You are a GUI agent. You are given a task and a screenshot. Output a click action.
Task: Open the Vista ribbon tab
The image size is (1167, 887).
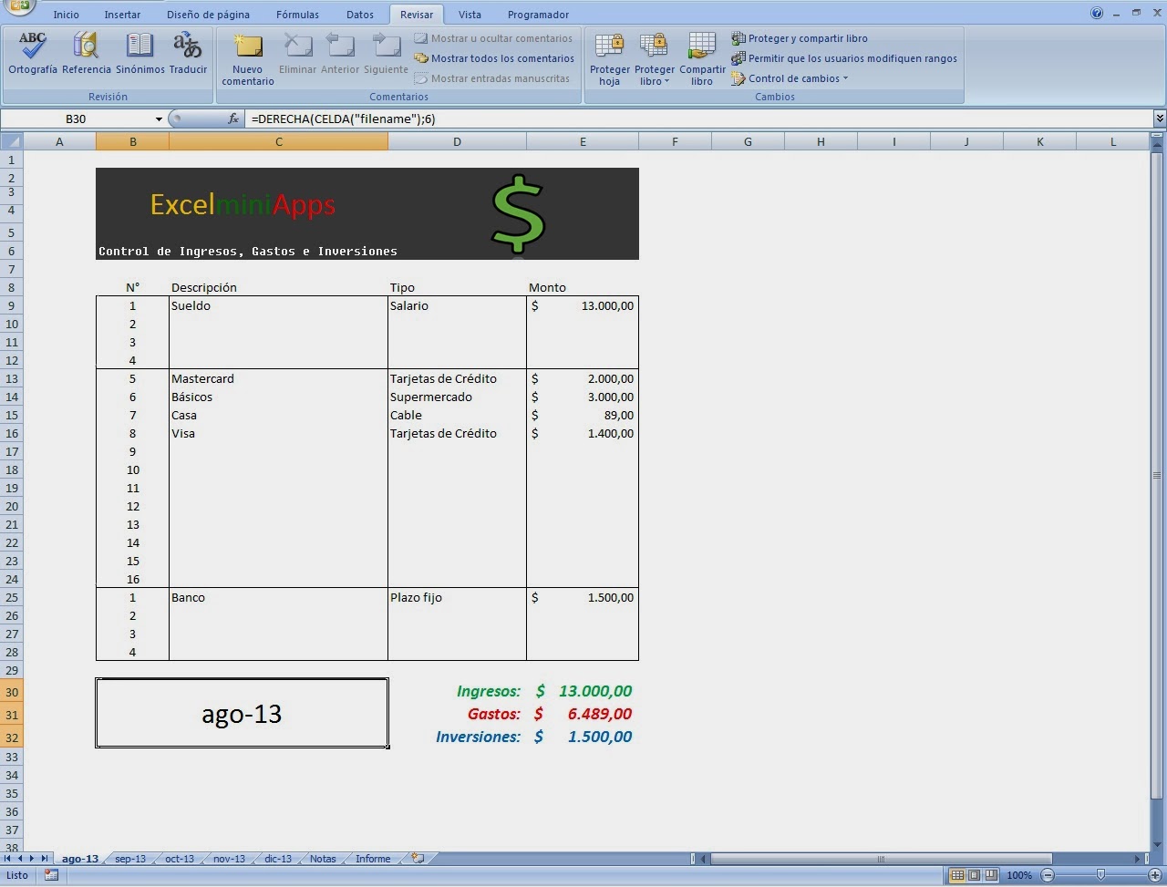click(x=470, y=15)
